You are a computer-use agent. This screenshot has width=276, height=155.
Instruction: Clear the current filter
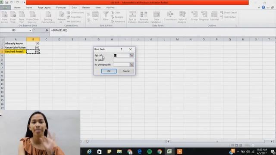coord(116,12)
